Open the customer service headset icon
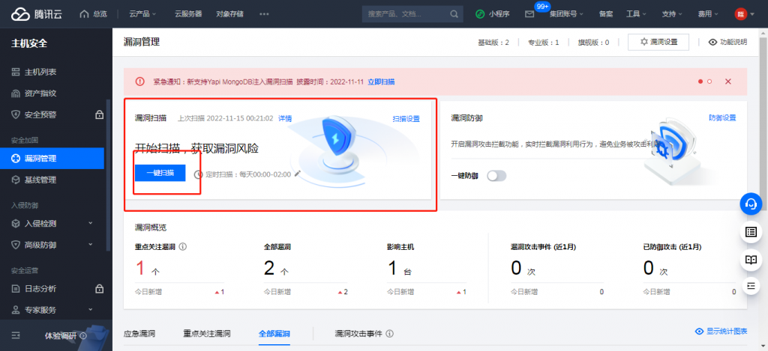The image size is (768, 351). [x=751, y=204]
